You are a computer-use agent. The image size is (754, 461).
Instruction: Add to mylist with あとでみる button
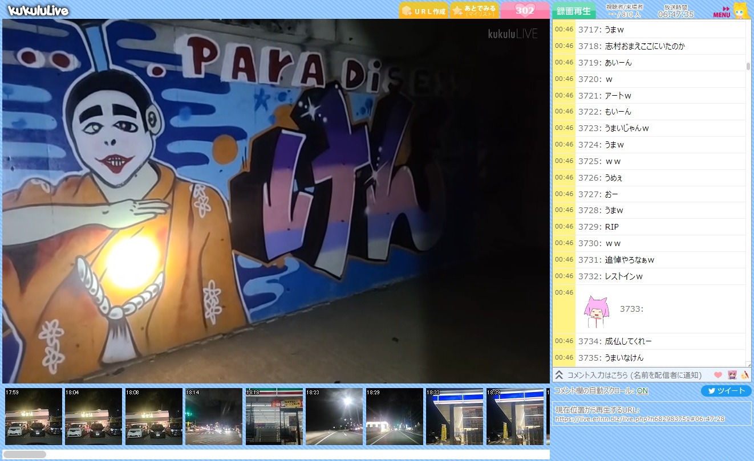coord(475,11)
